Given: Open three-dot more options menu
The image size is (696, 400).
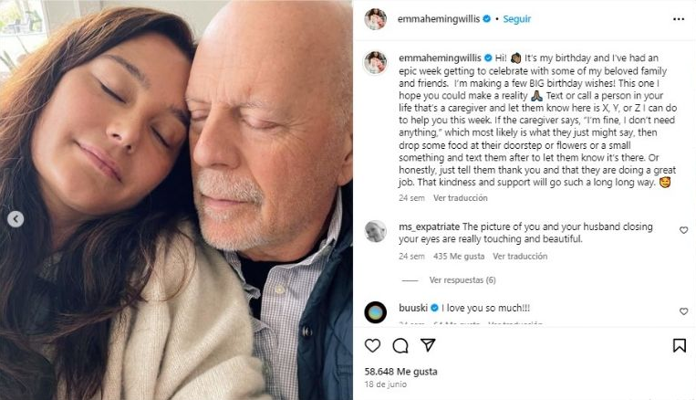Looking at the screenshot, I should tap(679, 18).
